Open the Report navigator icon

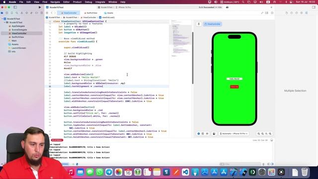[41, 13]
